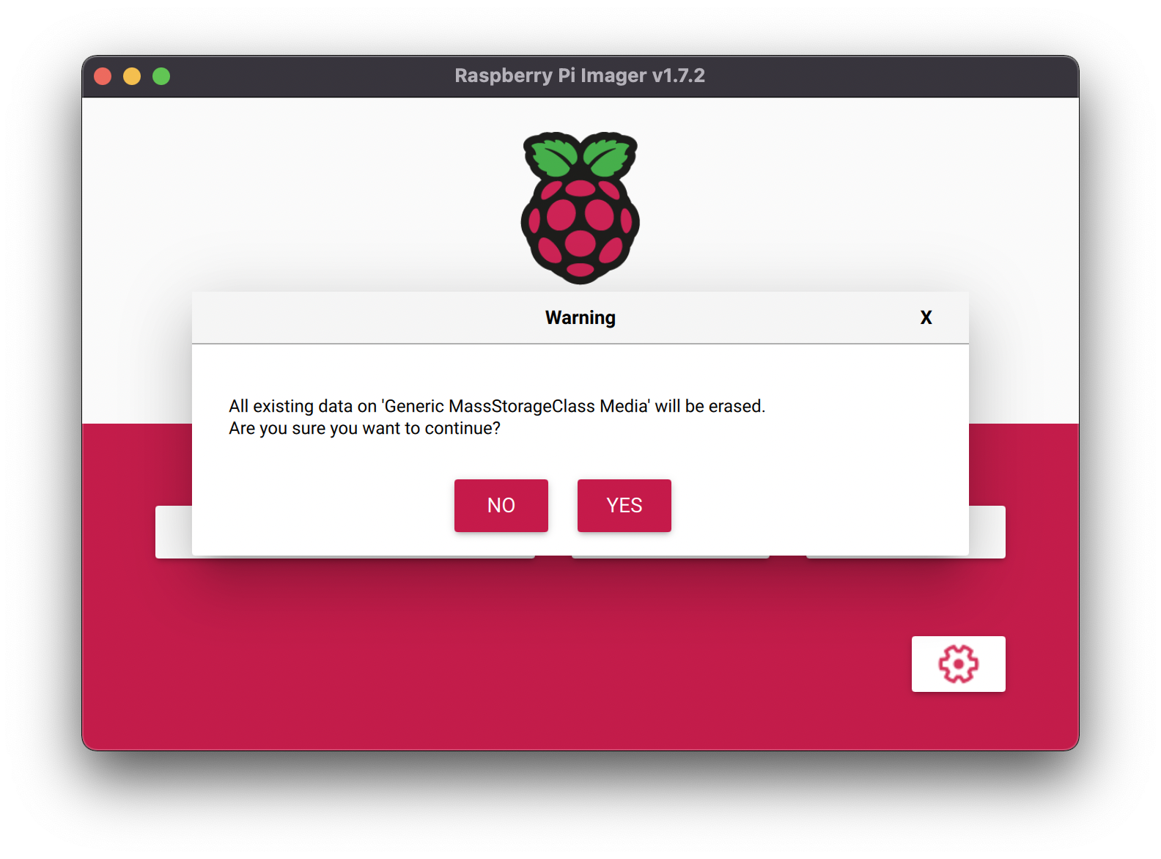The width and height of the screenshot is (1161, 859).
Task: Click the Raspberry Pi logo
Action: [x=580, y=220]
